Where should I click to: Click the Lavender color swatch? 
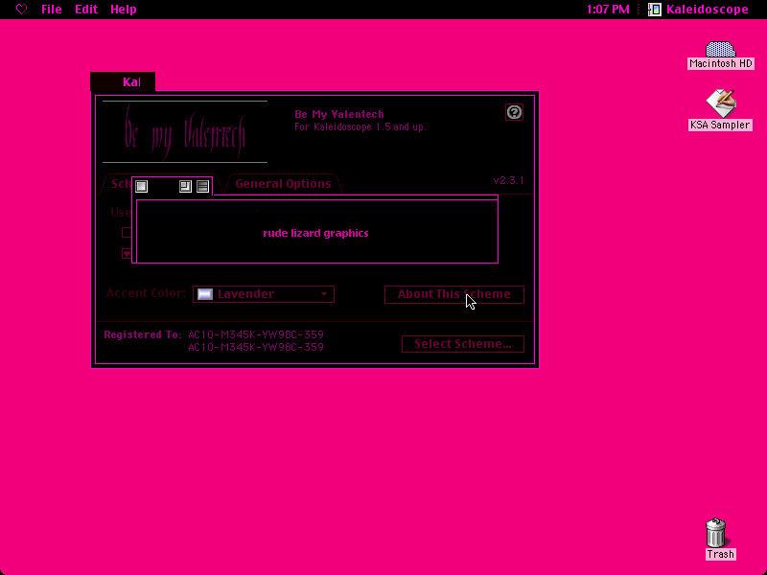pyautogui.click(x=205, y=294)
